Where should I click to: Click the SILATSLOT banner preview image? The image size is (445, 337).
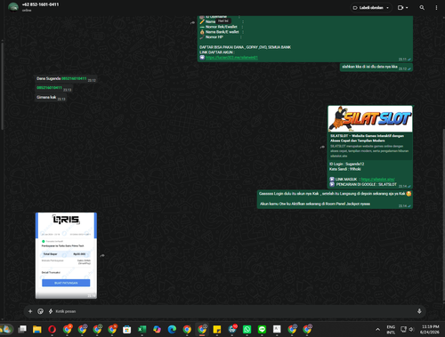click(370, 118)
